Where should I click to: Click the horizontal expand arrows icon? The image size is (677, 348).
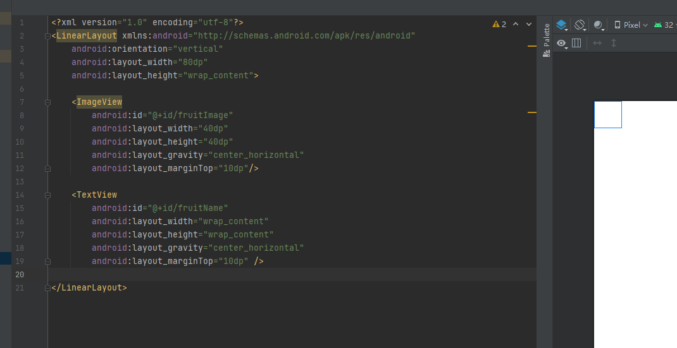tap(597, 43)
